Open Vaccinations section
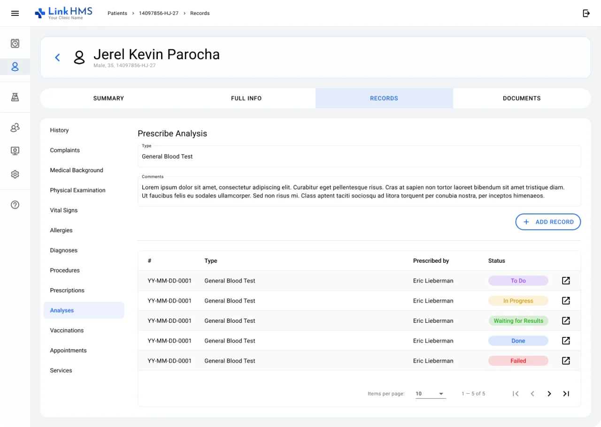Image resolution: width=601 pixels, height=427 pixels. pos(84,330)
